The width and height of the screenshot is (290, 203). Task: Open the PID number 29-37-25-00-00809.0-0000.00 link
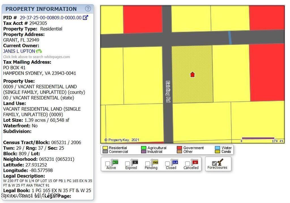click(50, 18)
